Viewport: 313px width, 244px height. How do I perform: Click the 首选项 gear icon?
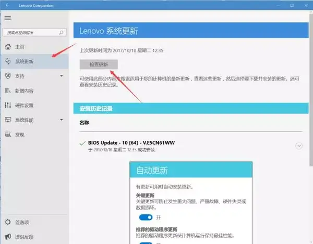point(8,222)
